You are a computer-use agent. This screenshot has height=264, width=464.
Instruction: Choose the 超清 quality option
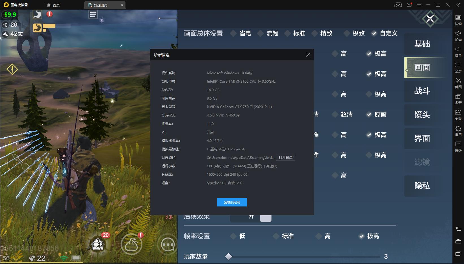pos(342,115)
